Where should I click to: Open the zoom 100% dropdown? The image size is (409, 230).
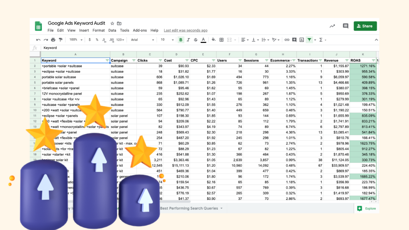click(76, 40)
